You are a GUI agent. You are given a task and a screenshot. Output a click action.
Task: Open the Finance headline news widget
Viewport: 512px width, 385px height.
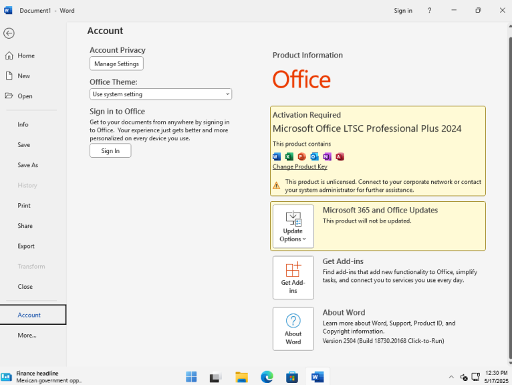[41, 377]
